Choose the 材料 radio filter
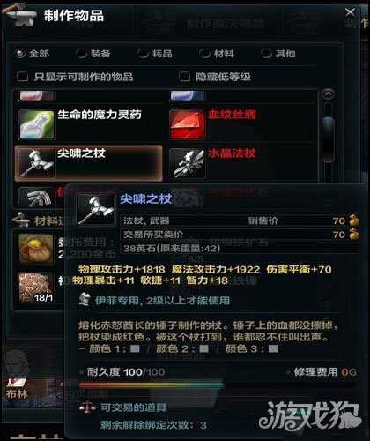 click(x=204, y=54)
